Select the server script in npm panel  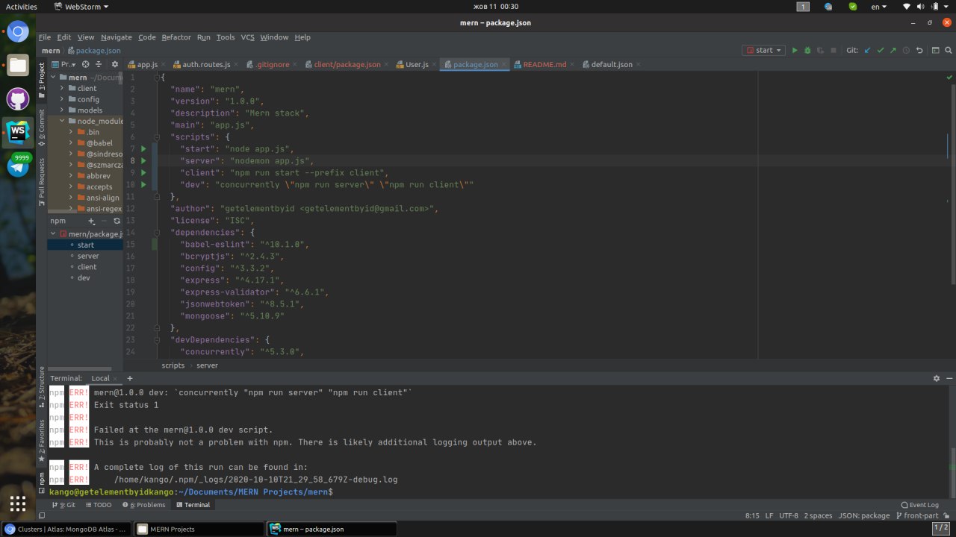pos(88,256)
